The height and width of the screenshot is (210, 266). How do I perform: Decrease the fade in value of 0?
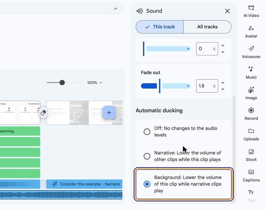pos(223,52)
